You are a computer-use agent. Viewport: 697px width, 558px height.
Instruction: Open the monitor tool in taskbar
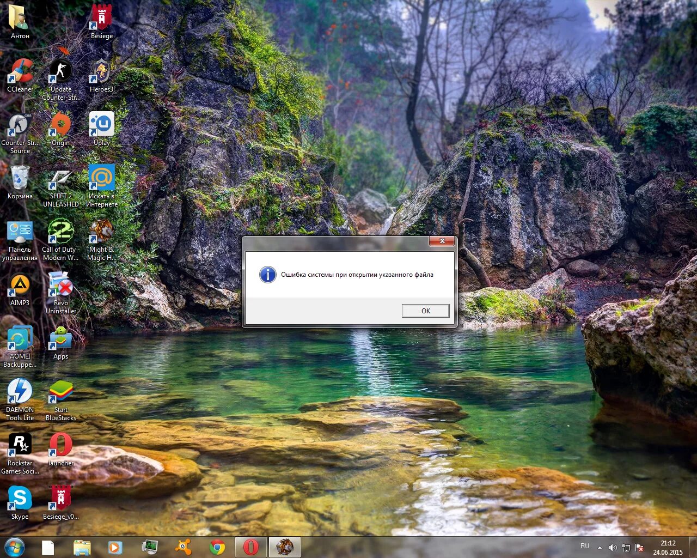coord(149,547)
